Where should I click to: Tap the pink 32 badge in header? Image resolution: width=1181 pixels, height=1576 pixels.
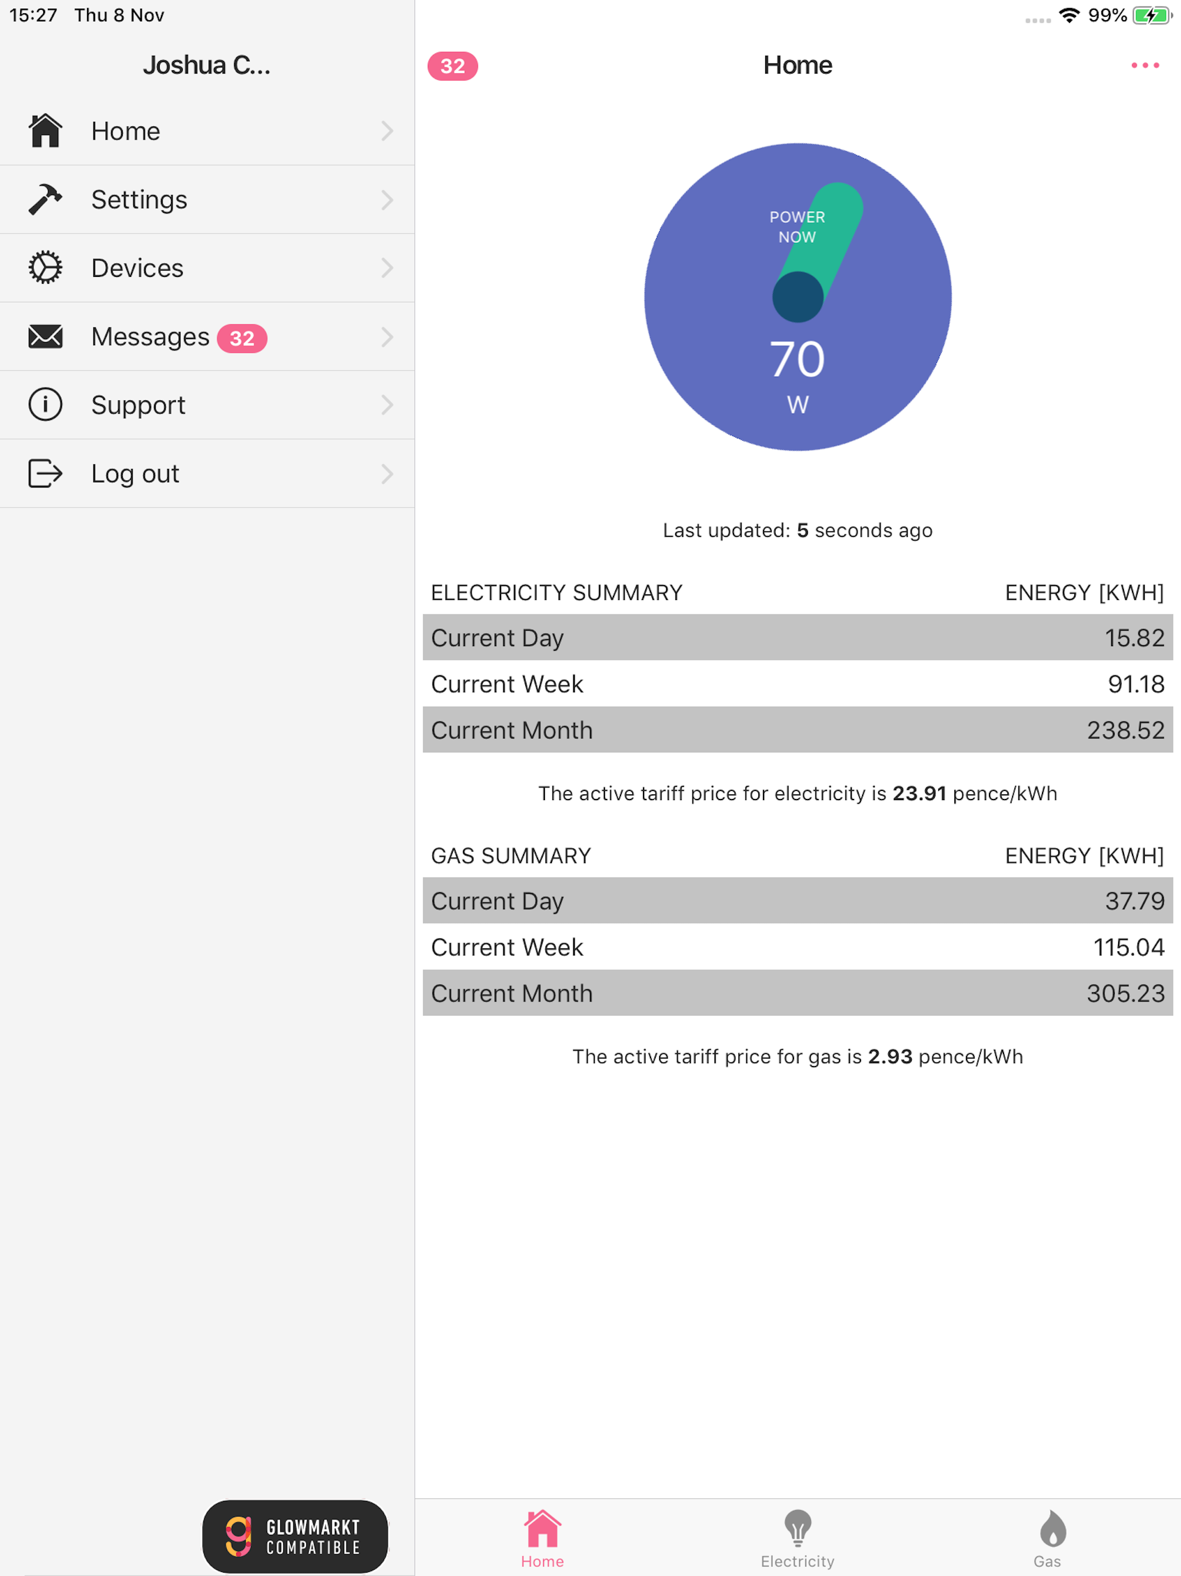click(452, 66)
